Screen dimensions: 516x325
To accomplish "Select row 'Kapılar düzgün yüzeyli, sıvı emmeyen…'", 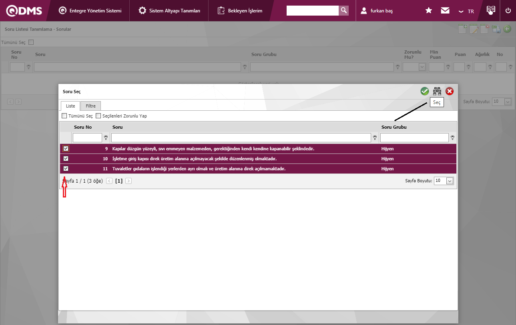I will [x=258, y=149].
